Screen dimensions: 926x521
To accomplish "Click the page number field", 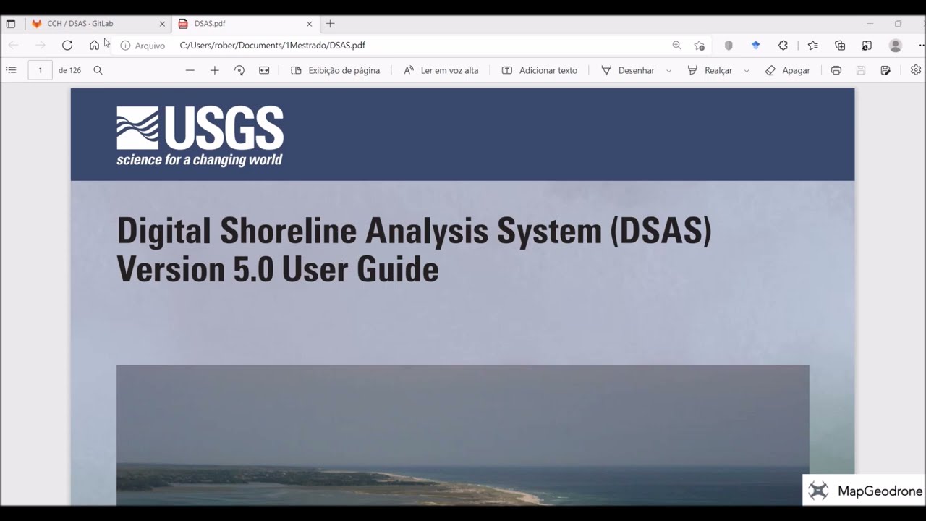I will click(40, 70).
